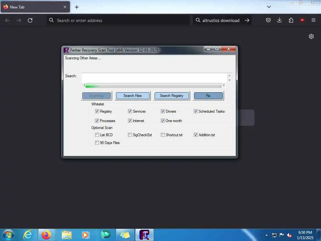
Task: Open the Windows Start menu orb
Action: 8,235
